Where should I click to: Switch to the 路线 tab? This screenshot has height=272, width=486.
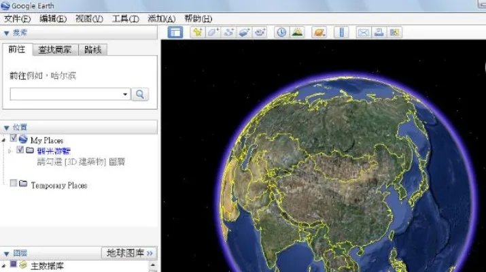[x=92, y=50]
